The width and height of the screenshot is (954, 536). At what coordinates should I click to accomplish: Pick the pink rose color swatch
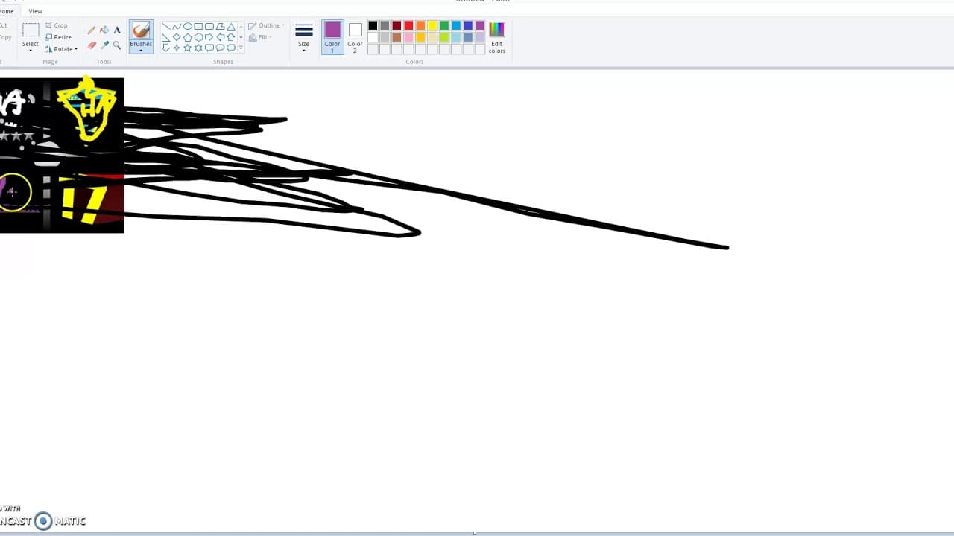pyautogui.click(x=408, y=37)
